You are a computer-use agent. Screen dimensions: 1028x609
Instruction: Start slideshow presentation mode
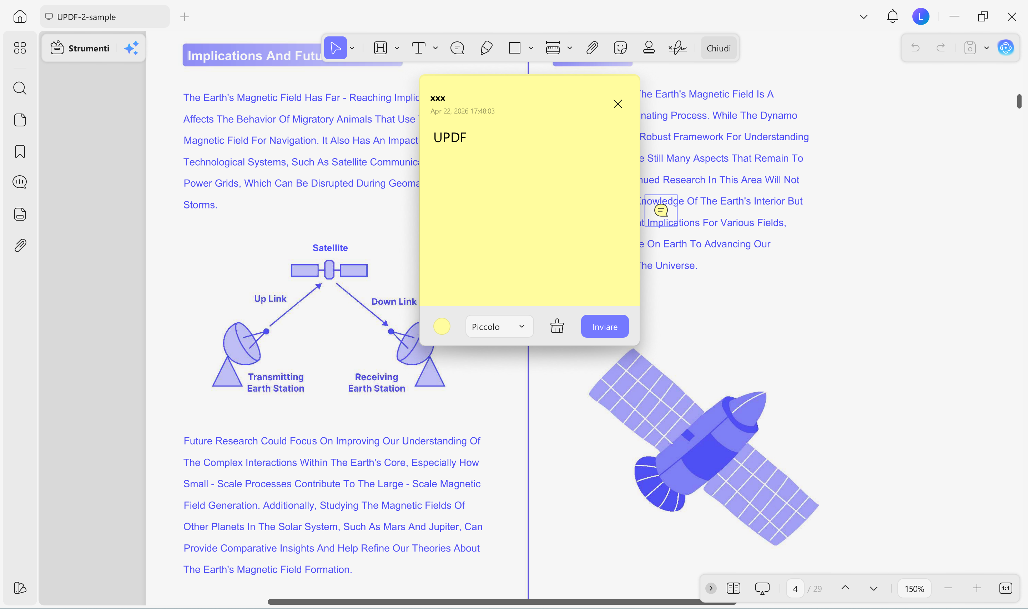coord(762,589)
